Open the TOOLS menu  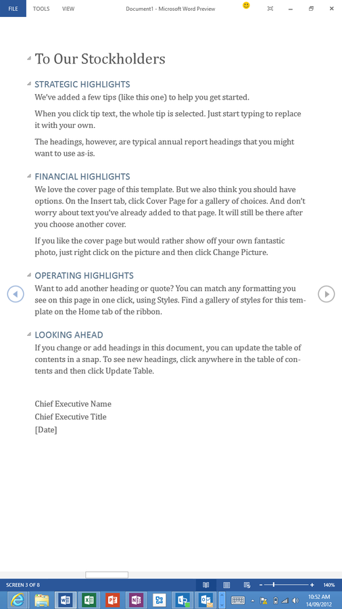tap(41, 9)
